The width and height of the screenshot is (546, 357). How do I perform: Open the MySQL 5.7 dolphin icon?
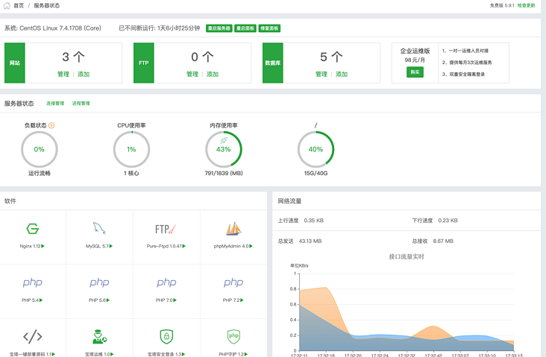(x=99, y=229)
